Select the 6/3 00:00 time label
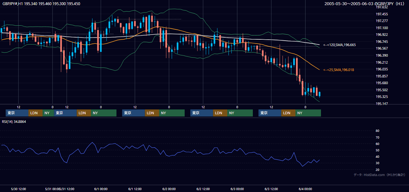409x192 pixels. [237, 189]
